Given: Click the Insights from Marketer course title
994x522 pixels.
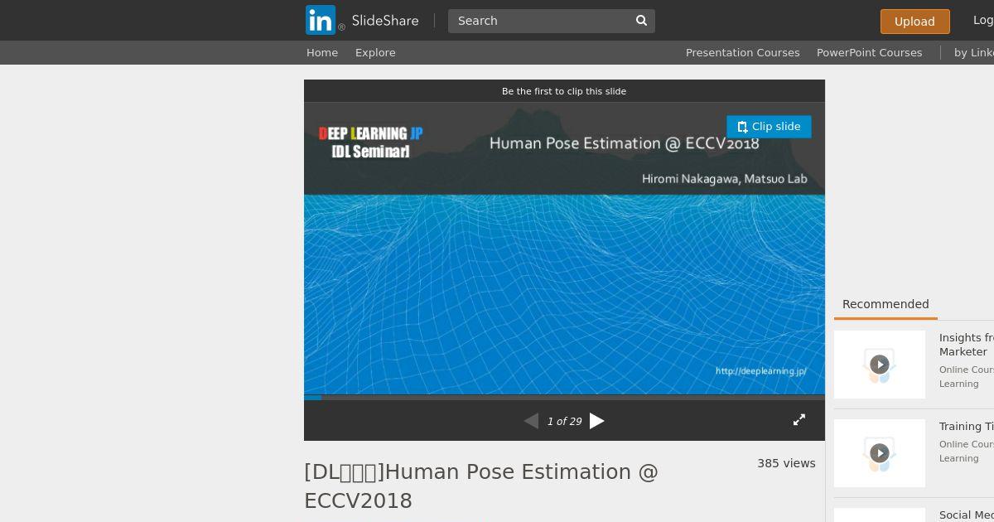Looking at the screenshot, I should (x=966, y=345).
